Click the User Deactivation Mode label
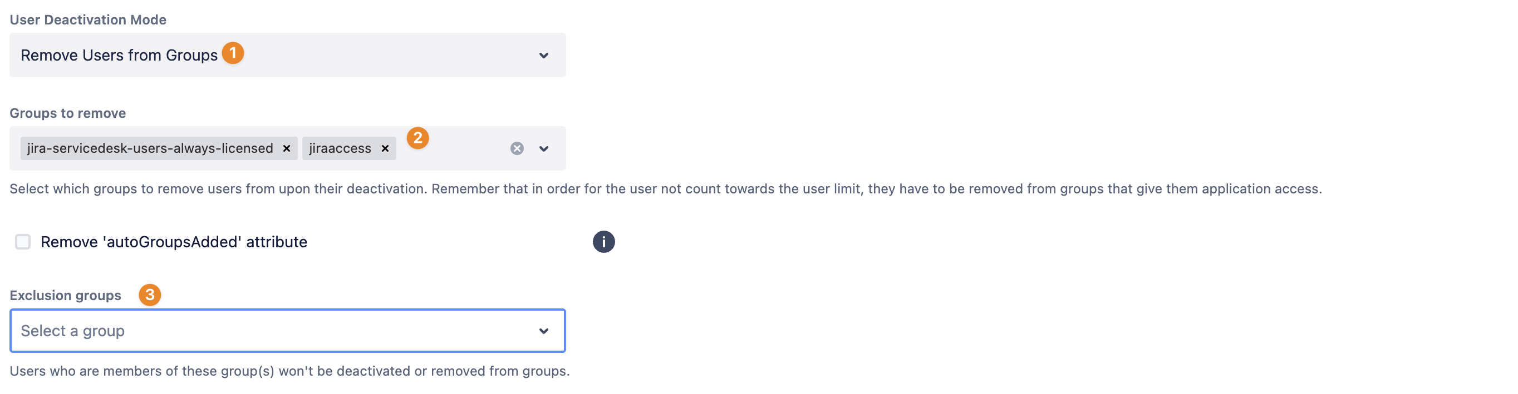The height and width of the screenshot is (394, 1518). [88, 20]
